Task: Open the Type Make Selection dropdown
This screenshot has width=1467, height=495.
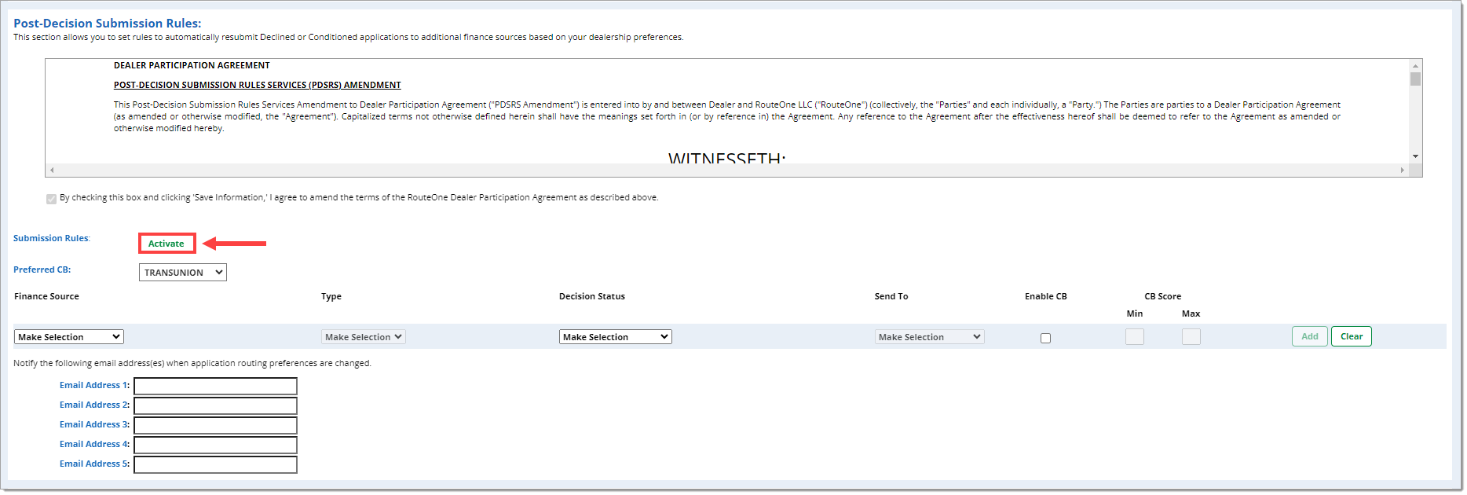Action: (364, 337)
